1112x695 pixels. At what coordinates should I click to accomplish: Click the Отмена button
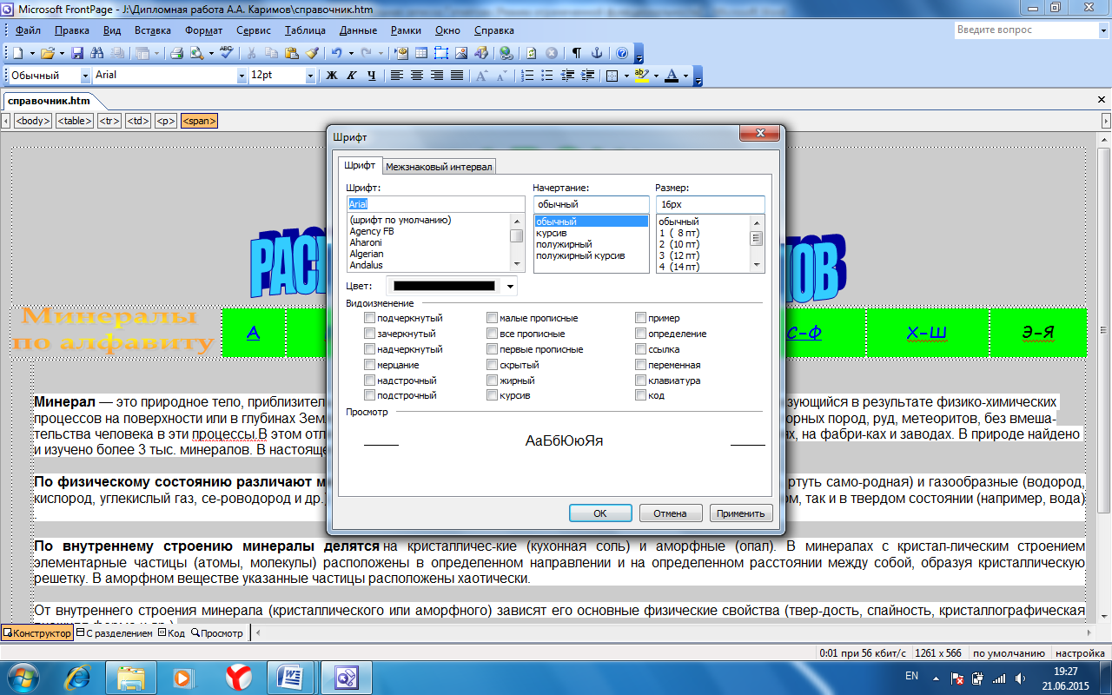(x=670, y=513)
